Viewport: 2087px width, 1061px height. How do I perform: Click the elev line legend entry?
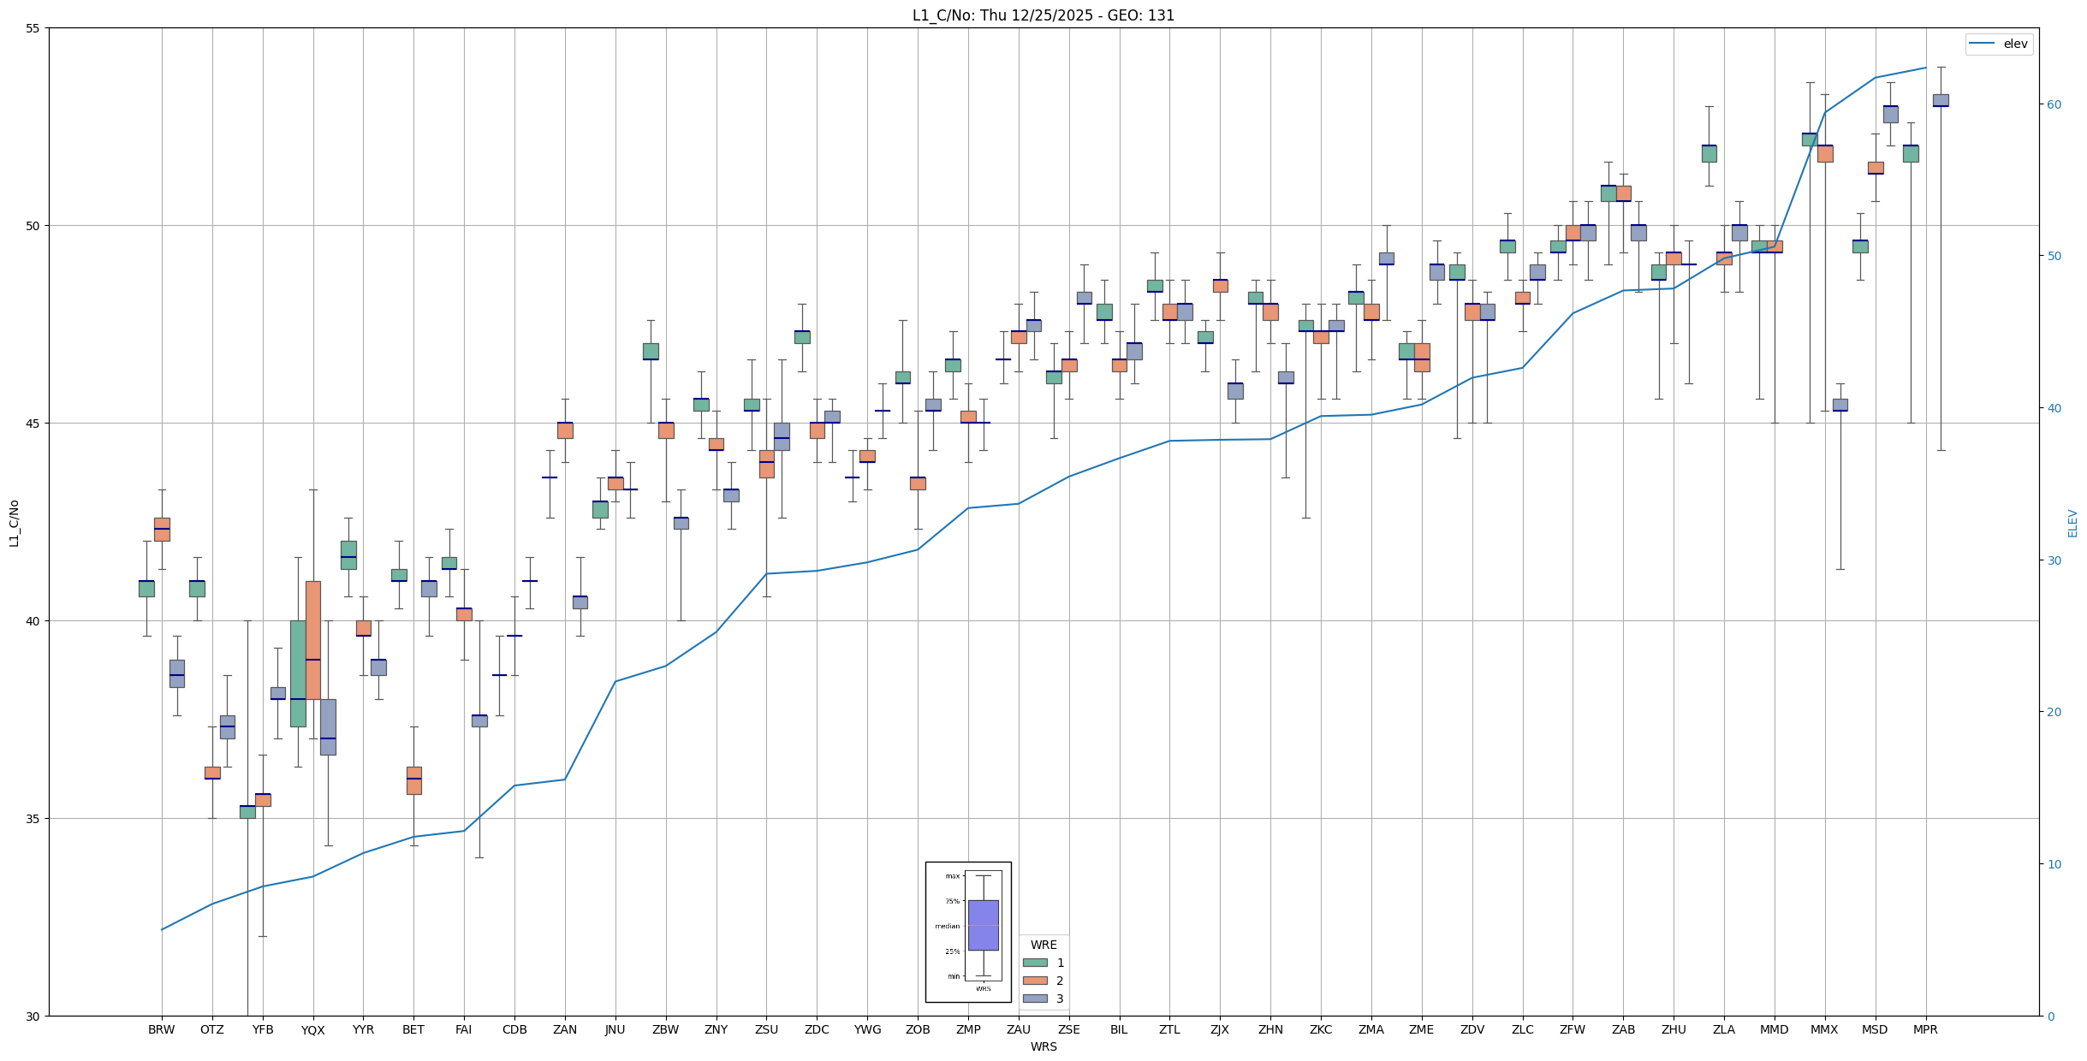point(1998,44)
